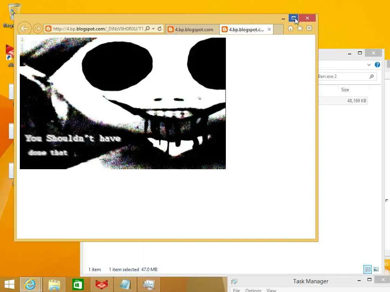Select the blogspot URL in the address bar
This screenshot has width=390, height=292.
[x=98, y=29]
